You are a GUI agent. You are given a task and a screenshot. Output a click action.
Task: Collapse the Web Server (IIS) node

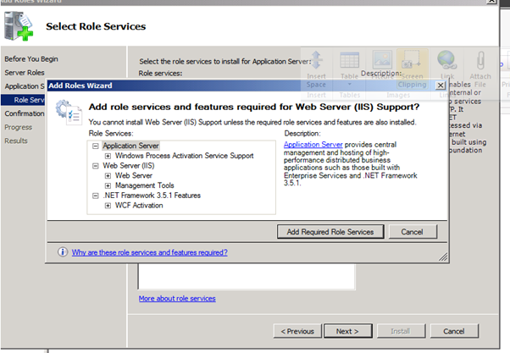(x=95, y=166)
